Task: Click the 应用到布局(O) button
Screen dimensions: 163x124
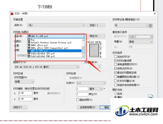Action: [88, 107]
